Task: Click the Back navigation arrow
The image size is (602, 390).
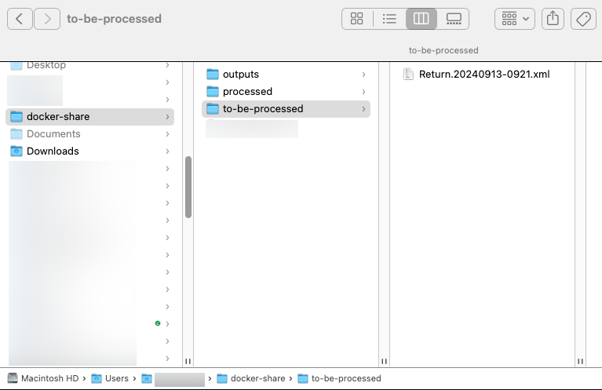Action: pos(20,19)
